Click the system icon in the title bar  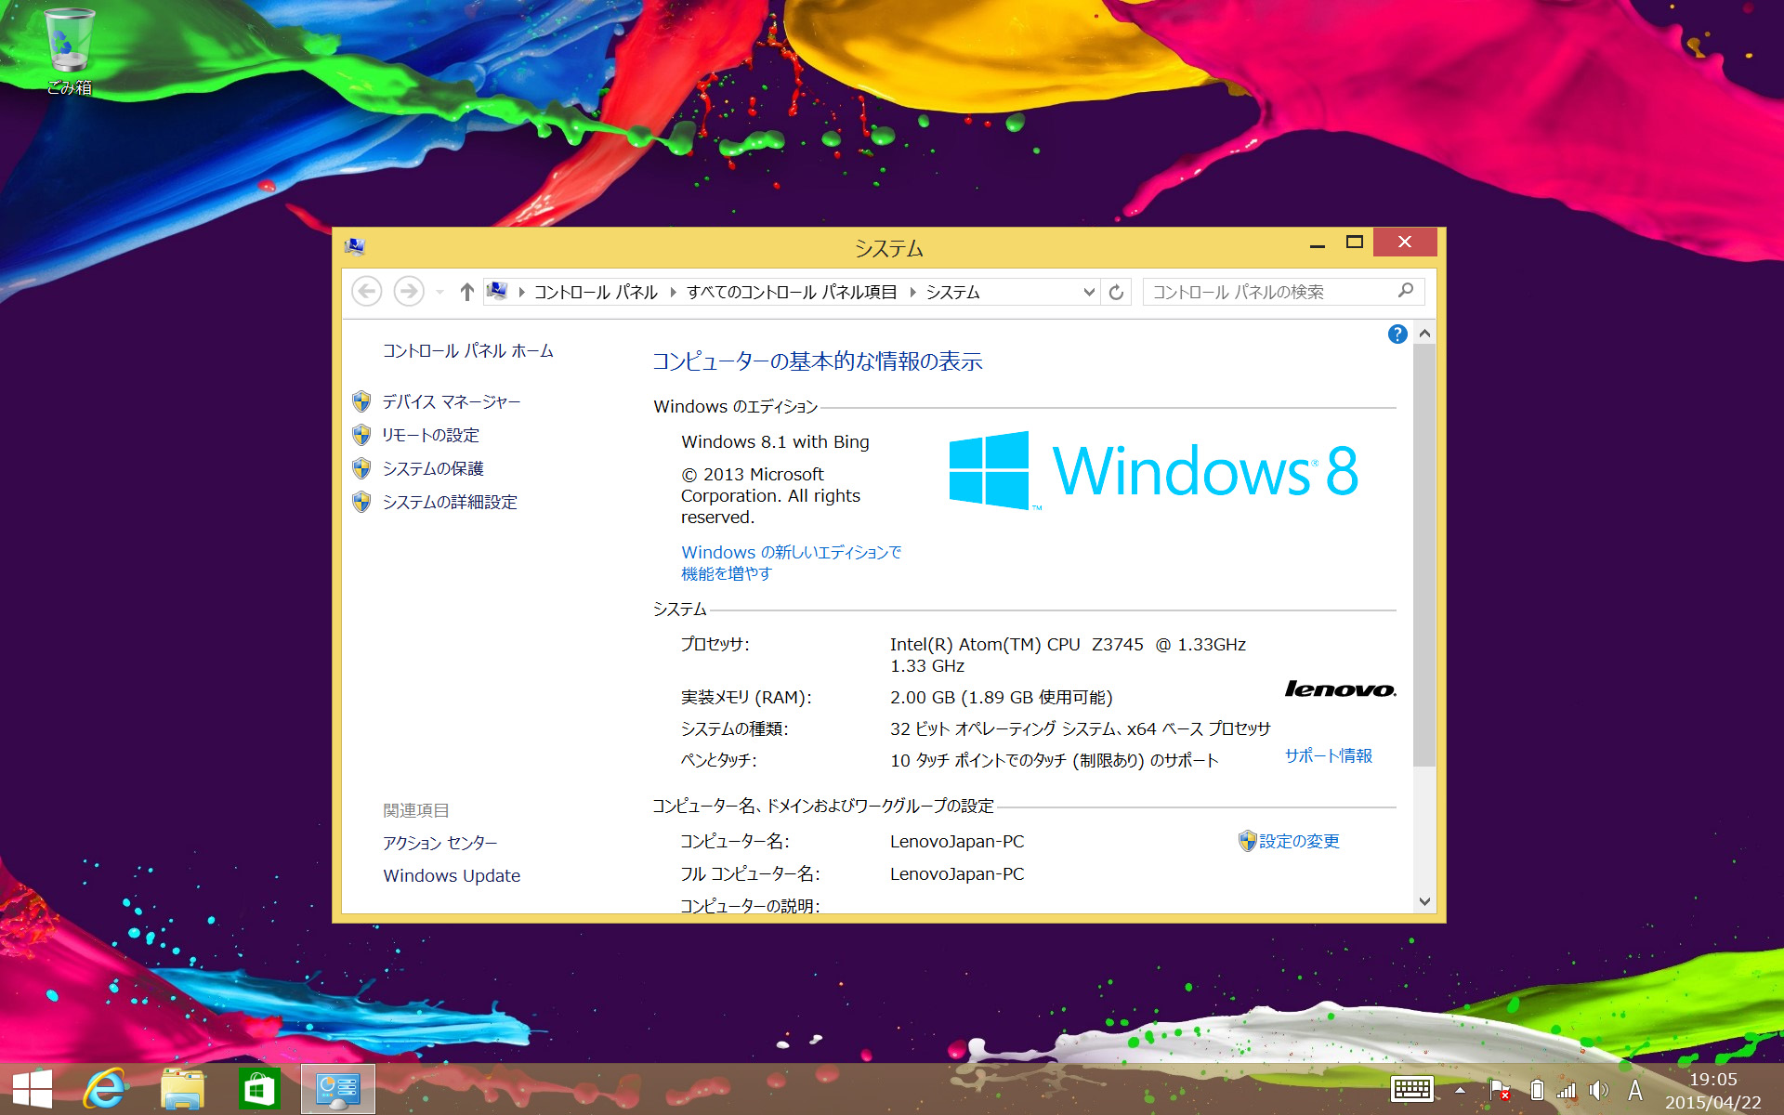point(355,246)
